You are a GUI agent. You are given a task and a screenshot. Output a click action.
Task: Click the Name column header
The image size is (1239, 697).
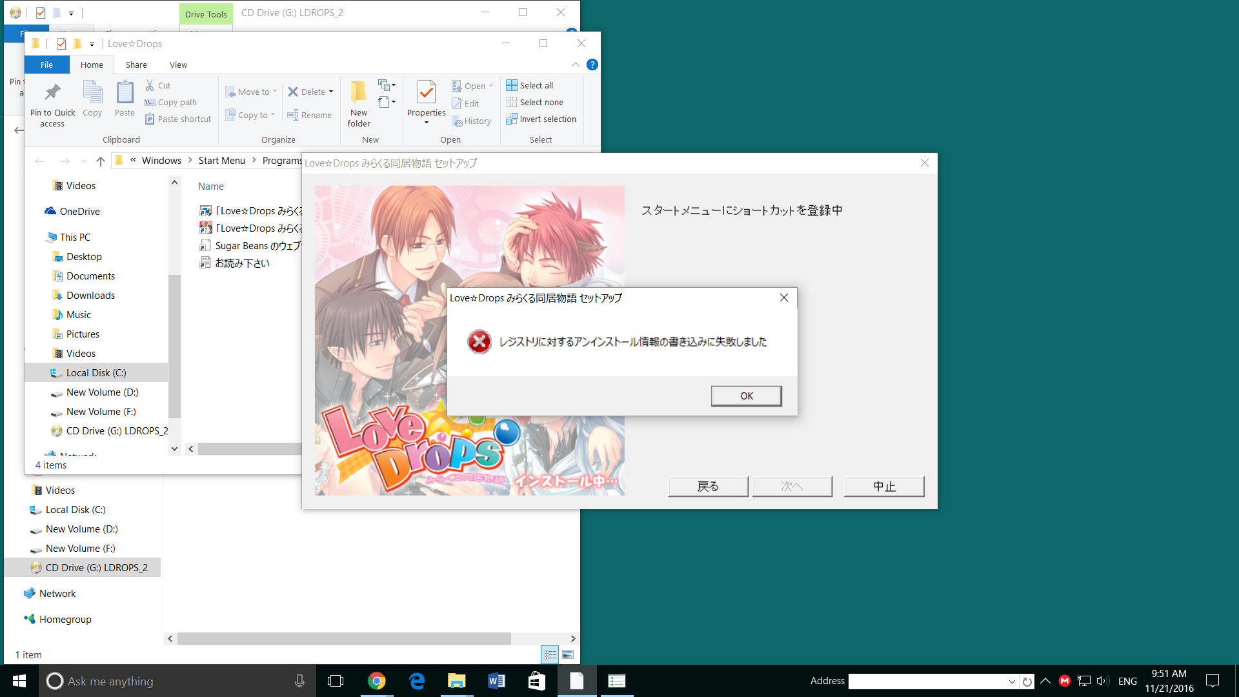pyautogui.click(x=211, y=186)
